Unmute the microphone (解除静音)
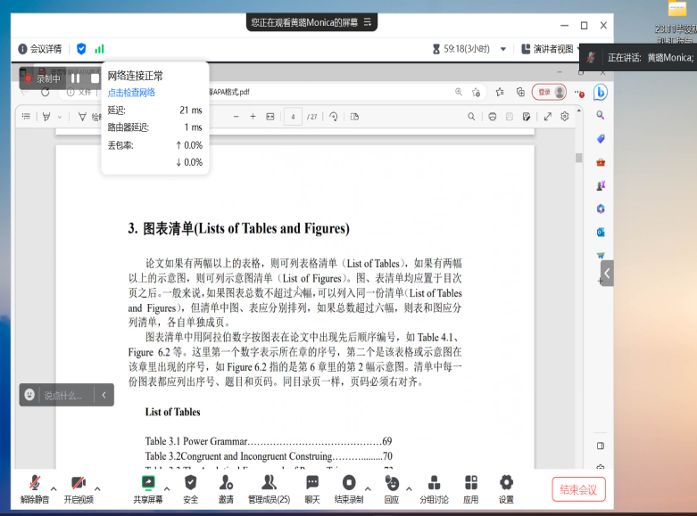The width and height of the screenshot is (697, 516). (35, 488)
